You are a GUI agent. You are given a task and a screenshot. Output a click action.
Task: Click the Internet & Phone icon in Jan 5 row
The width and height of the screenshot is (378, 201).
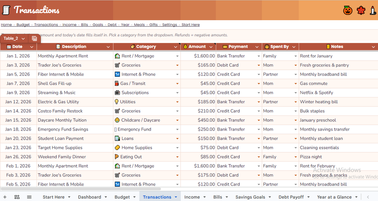click(x=117, y=74)
